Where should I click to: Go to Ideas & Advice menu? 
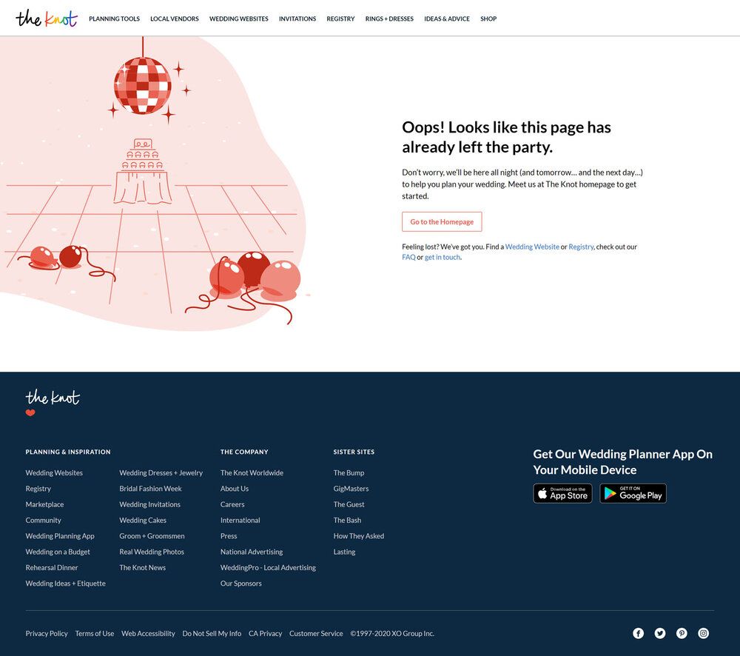446,19
